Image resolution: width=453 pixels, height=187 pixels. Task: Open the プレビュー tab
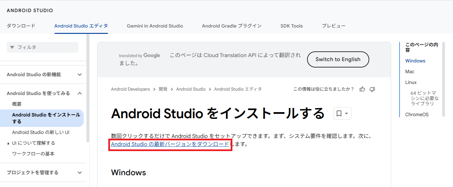(x=333, y=26)
